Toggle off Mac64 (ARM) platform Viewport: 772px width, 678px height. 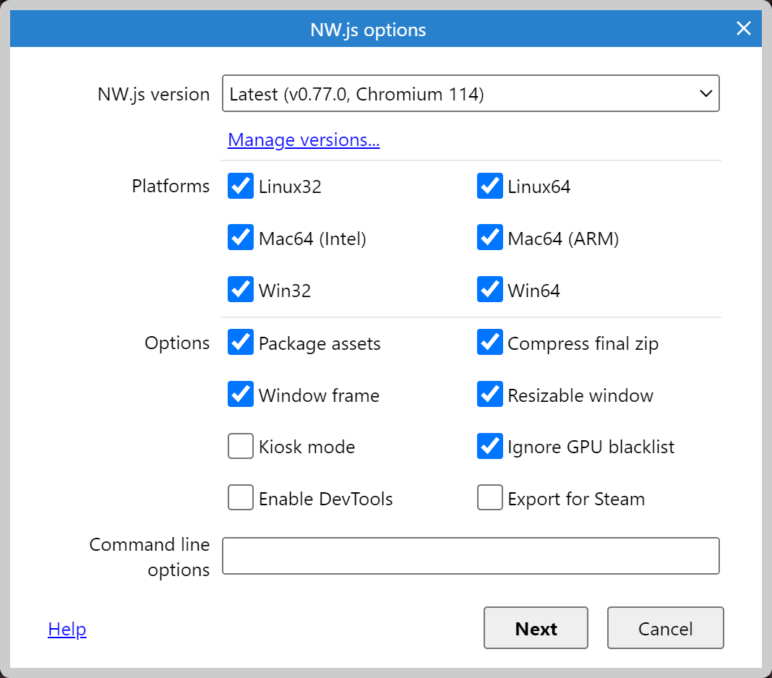489,238
